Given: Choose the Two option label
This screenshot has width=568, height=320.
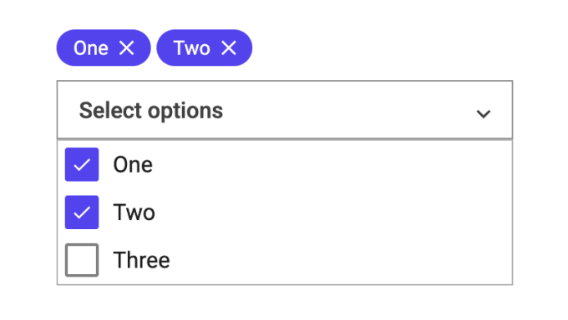Looking at the screenshot, I should 134,212.
